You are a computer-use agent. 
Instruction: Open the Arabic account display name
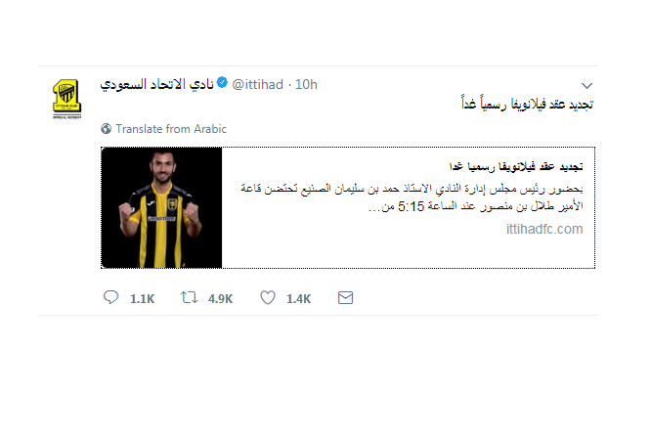coord(157,85)
